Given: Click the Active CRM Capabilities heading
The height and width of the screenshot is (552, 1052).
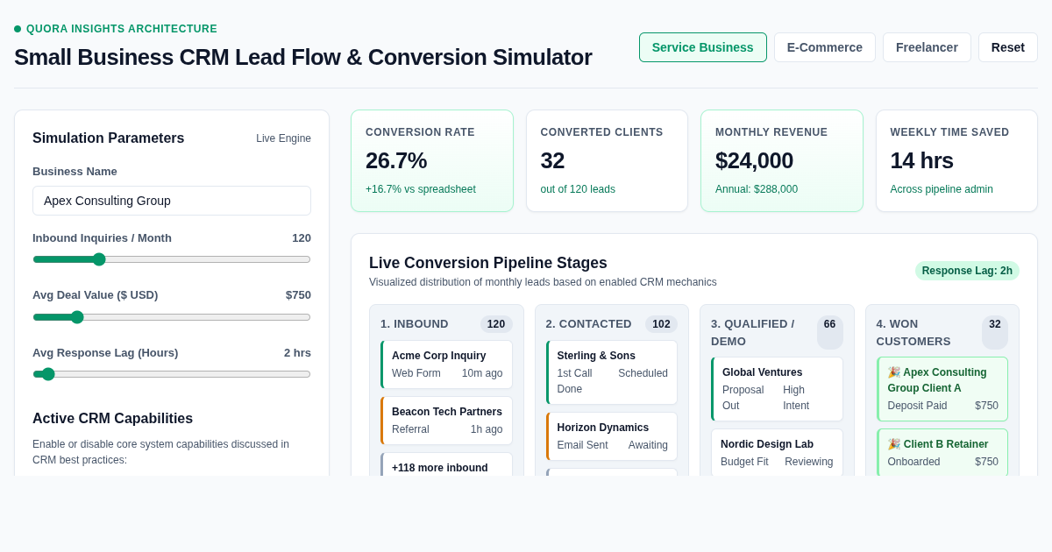Looking at the screenshot, I should tap(112, 419).
